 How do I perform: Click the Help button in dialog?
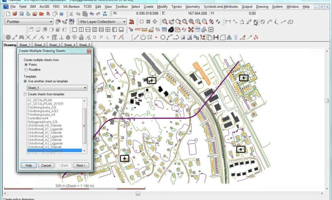point(29,165)
